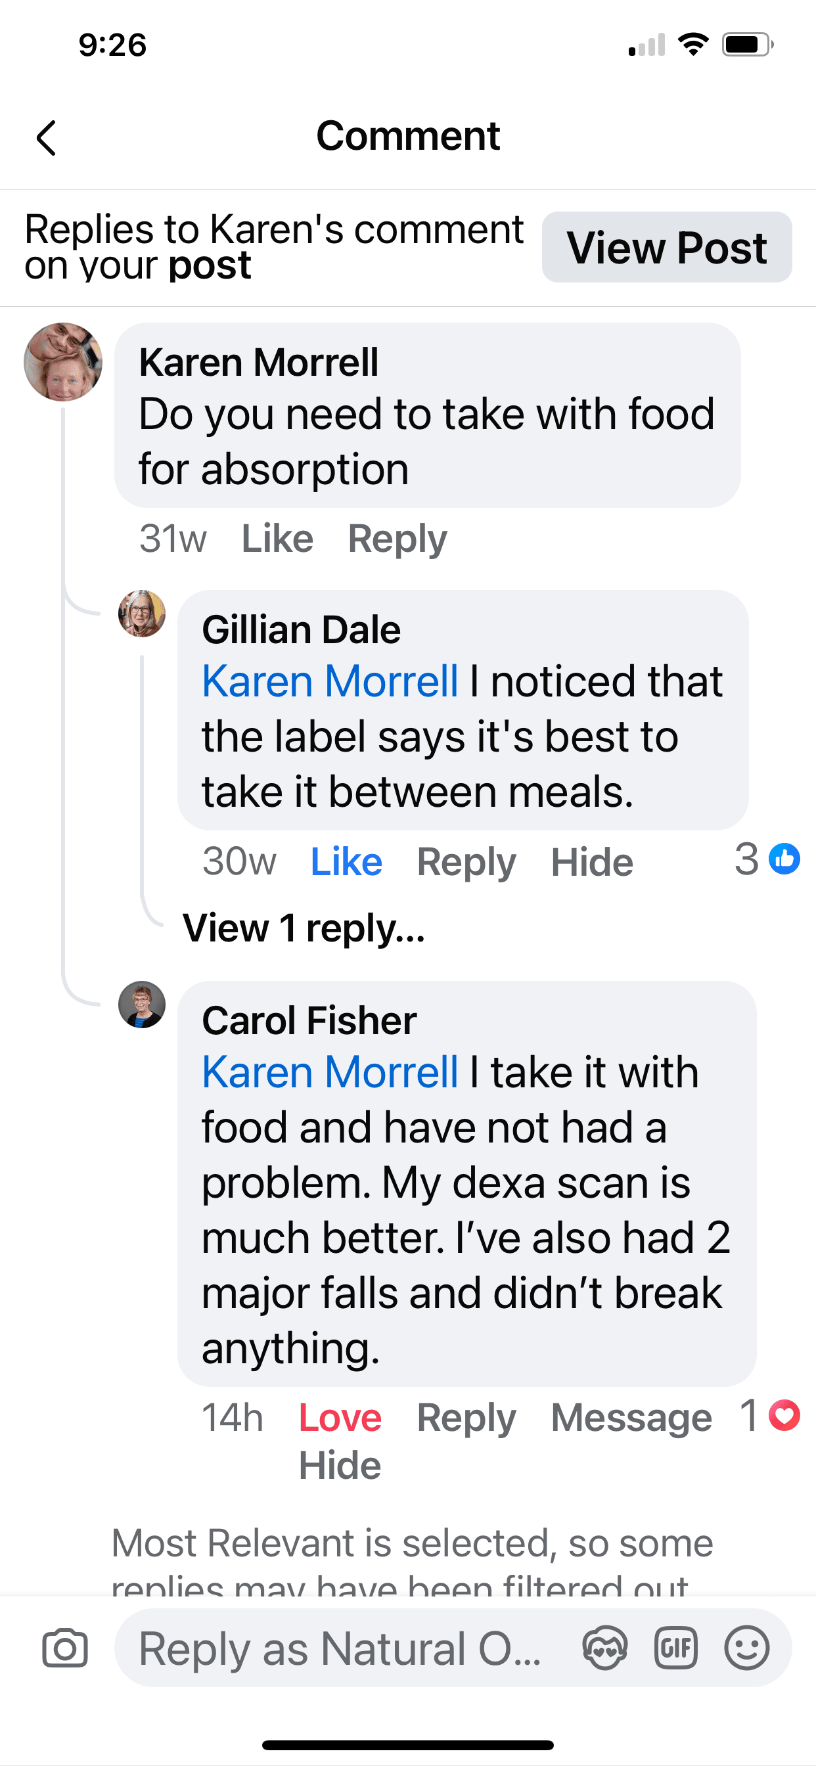Like Karen Morrell's original comment
Viewport: 816px width, 1766px height.
pyautogui.click(x=277, y=539)
